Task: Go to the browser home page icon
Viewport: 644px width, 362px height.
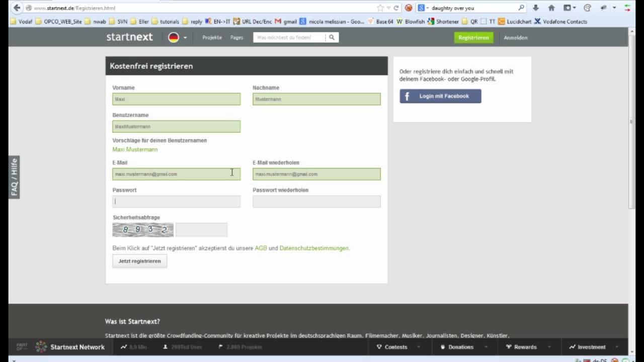Action: pyautogui.click(x=551, y=8)
